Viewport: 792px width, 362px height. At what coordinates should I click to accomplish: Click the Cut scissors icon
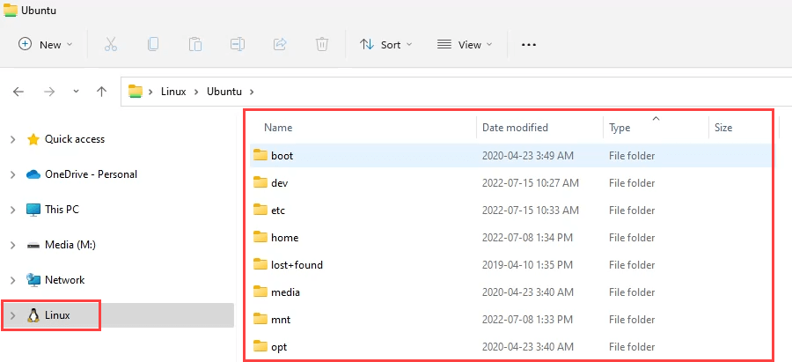[111, 44]
